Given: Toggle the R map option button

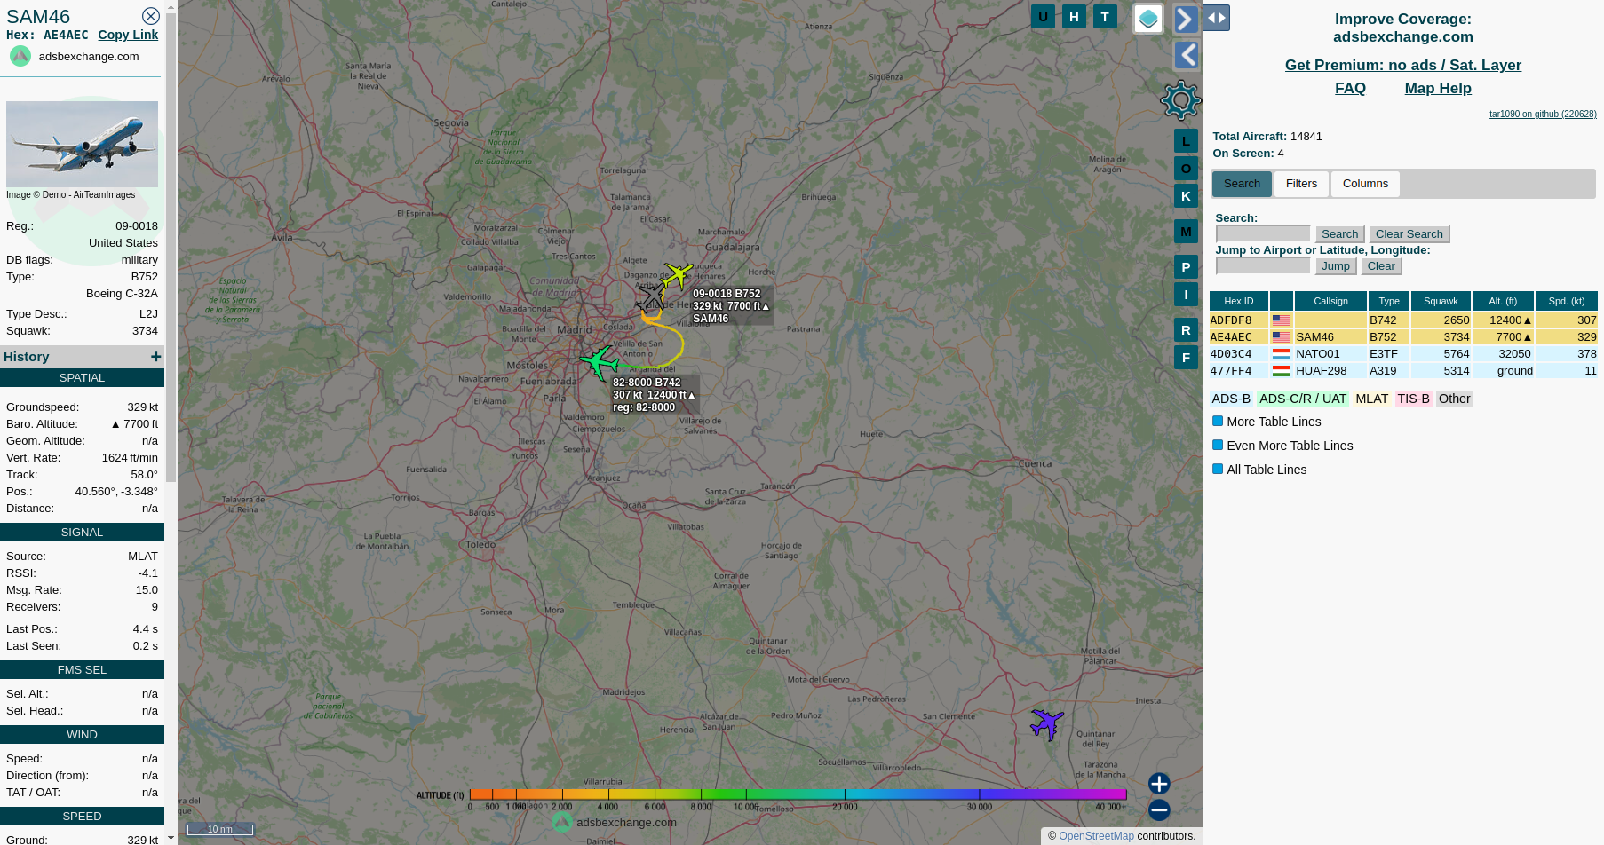Looking at the screenshot, I should point(1186,330).
